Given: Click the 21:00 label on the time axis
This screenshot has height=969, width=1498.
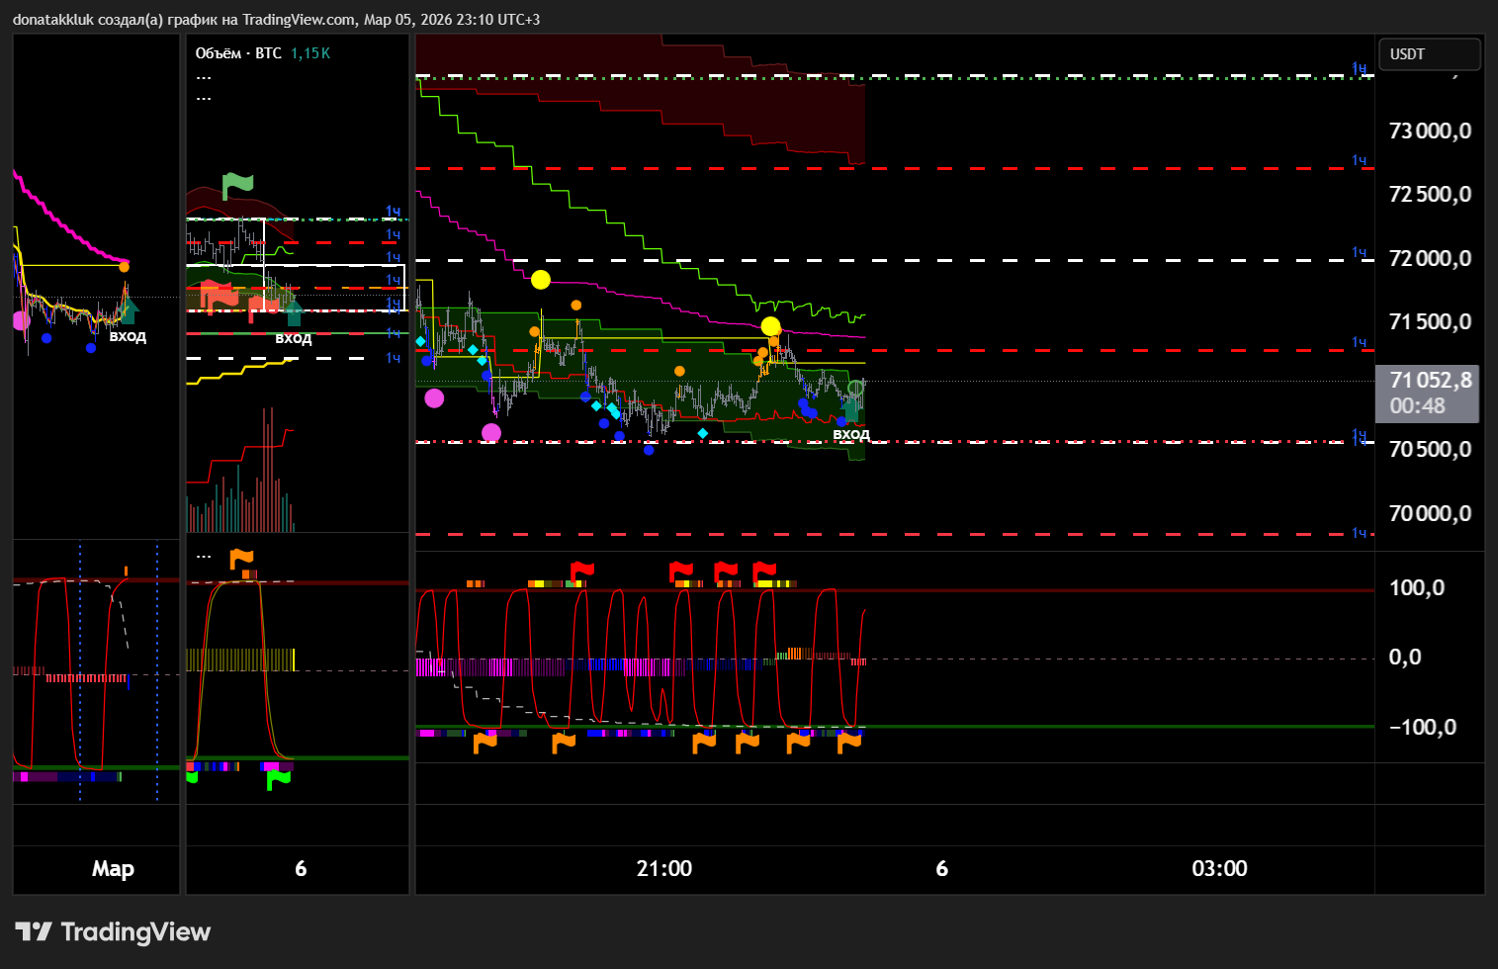Looking at the screenshot, I should tap(663, 869).
